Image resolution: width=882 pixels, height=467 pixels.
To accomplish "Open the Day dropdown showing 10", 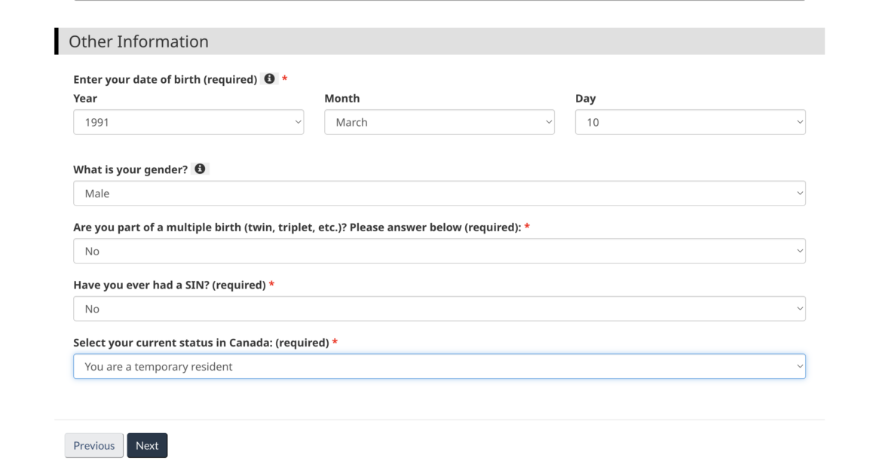I will [690, 121].
